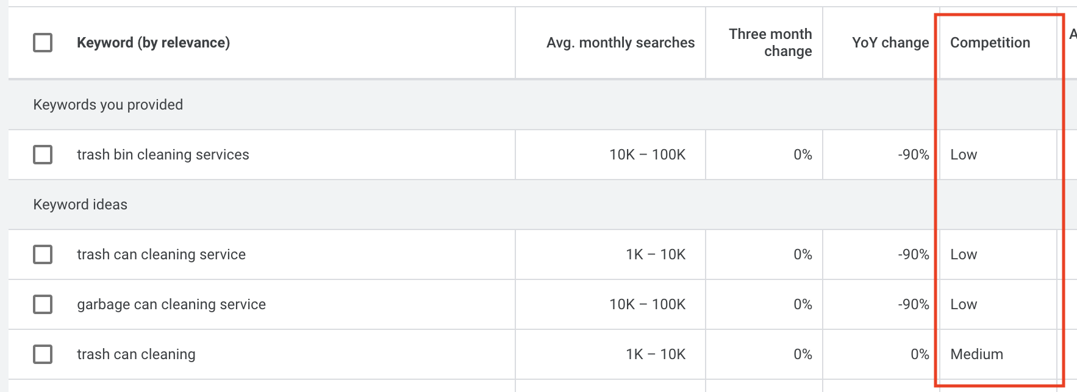Viewport: 1077px width, 392px height.
Task: Open the 'trash can cleaning' keyword entry
Action: 136,354
